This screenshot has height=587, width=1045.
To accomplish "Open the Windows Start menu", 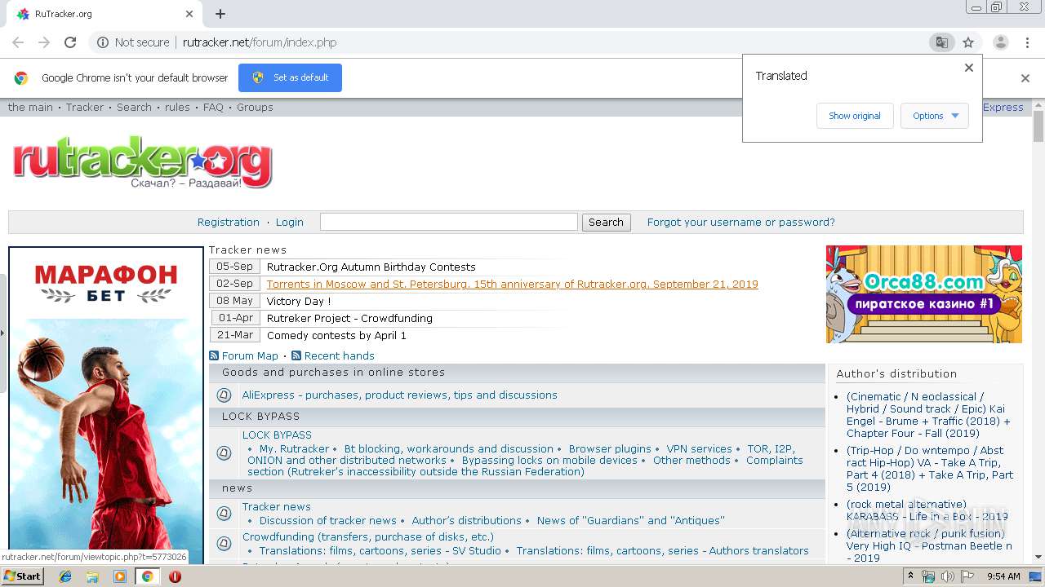I will click(22, 576).
